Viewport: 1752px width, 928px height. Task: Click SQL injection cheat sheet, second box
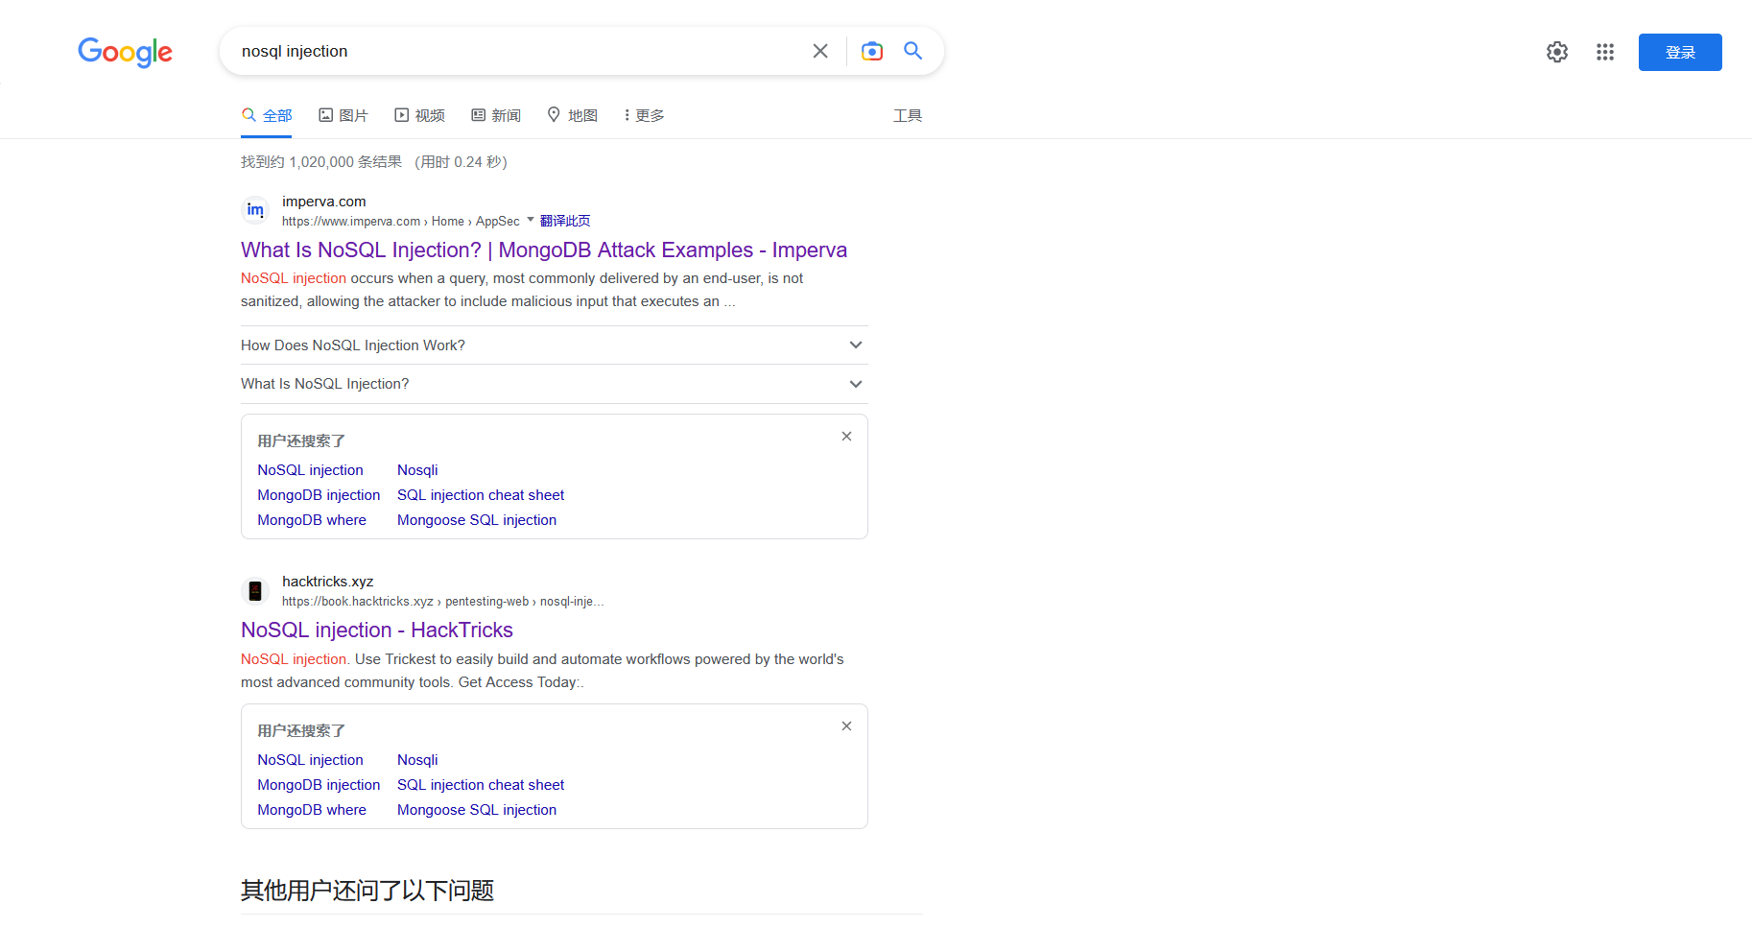[481, 785]
